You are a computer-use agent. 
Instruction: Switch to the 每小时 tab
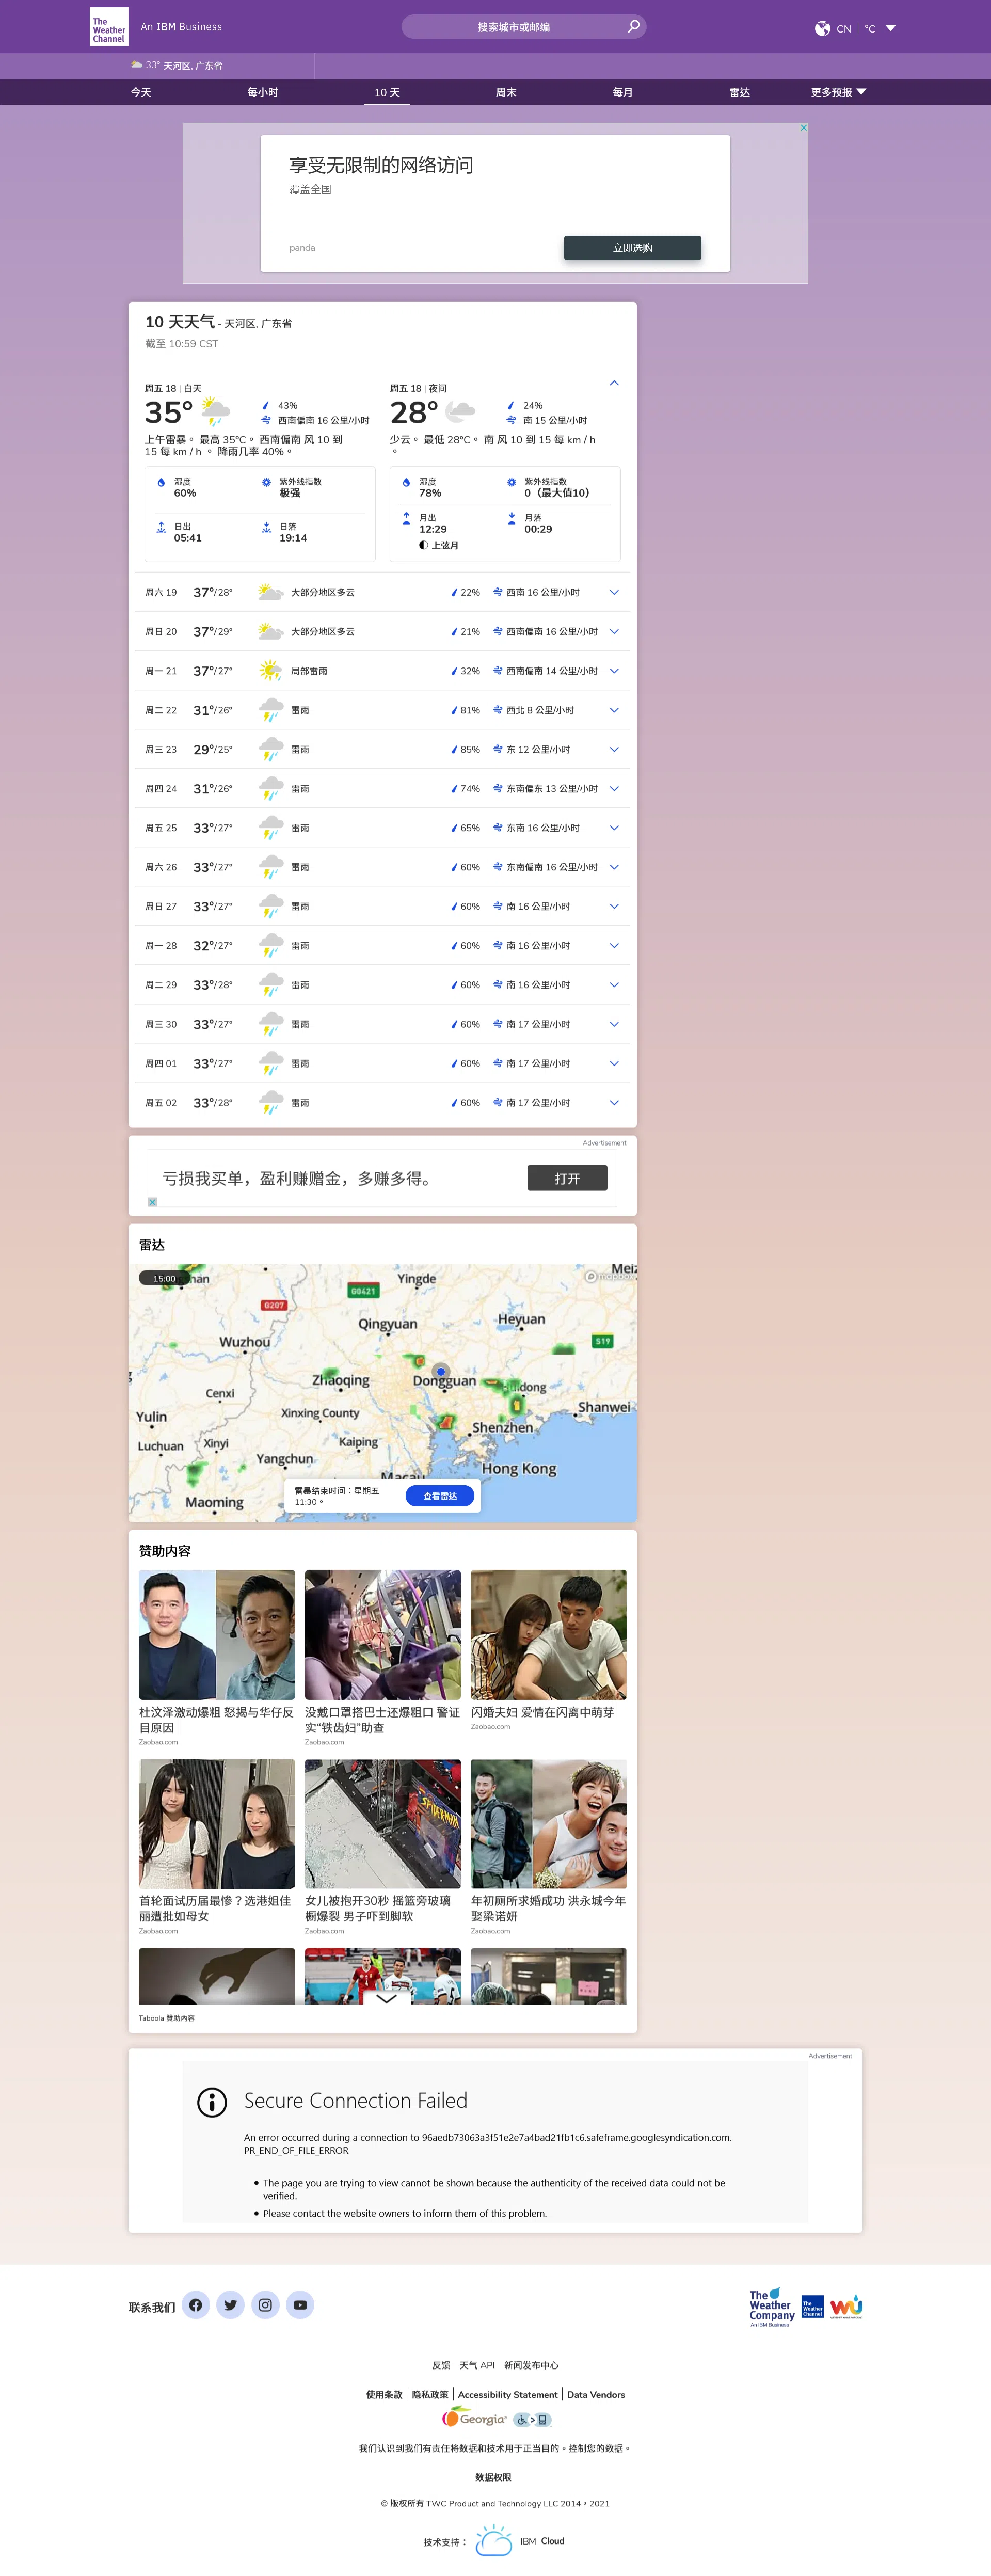coord(263,92)
